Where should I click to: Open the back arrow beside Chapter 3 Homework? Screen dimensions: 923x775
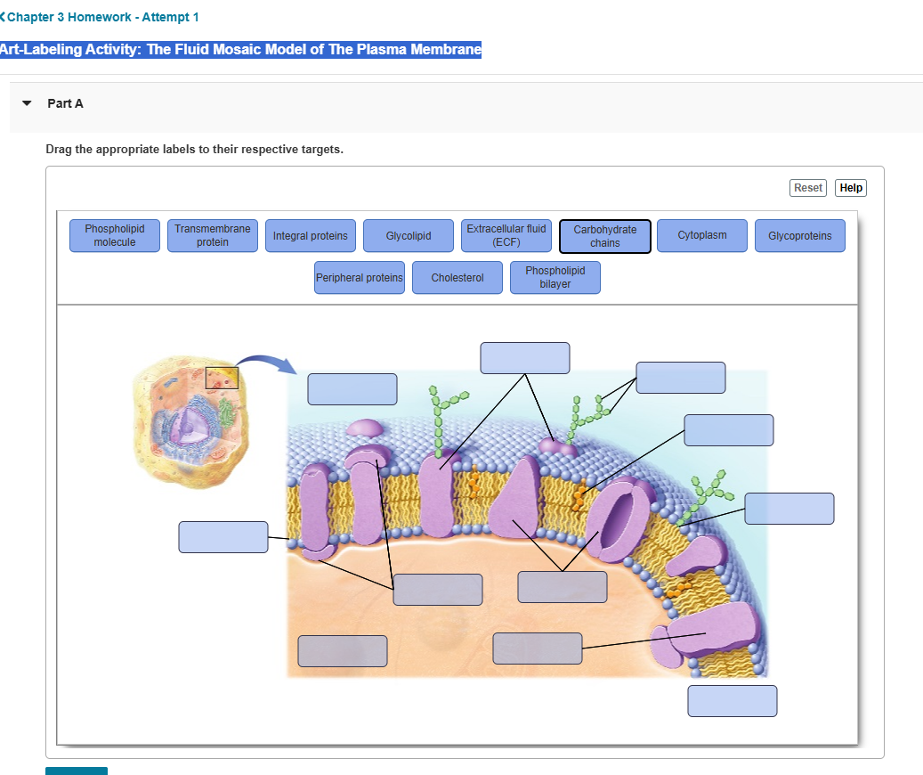[x=5, y=17]
